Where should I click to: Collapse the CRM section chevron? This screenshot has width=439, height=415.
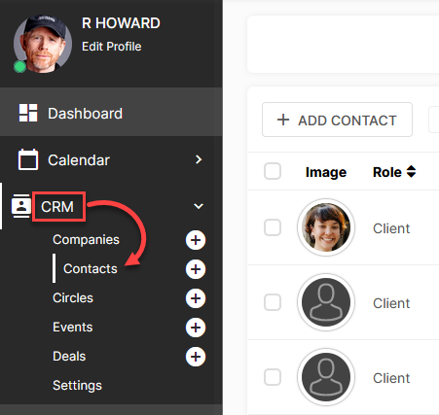coord(199,206)
